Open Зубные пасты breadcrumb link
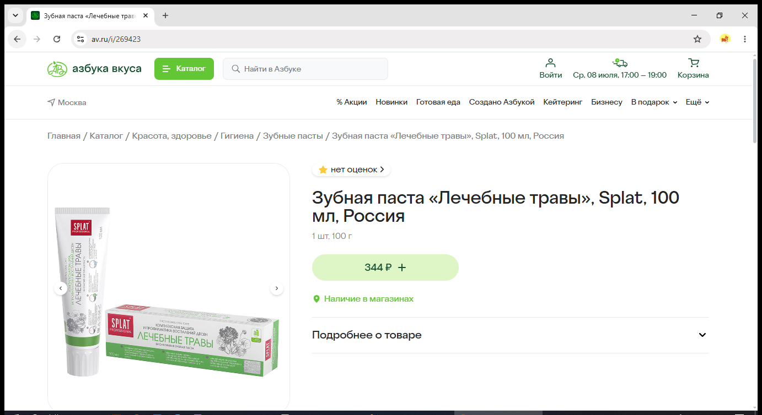762x415 pixels. click(293, 136)
